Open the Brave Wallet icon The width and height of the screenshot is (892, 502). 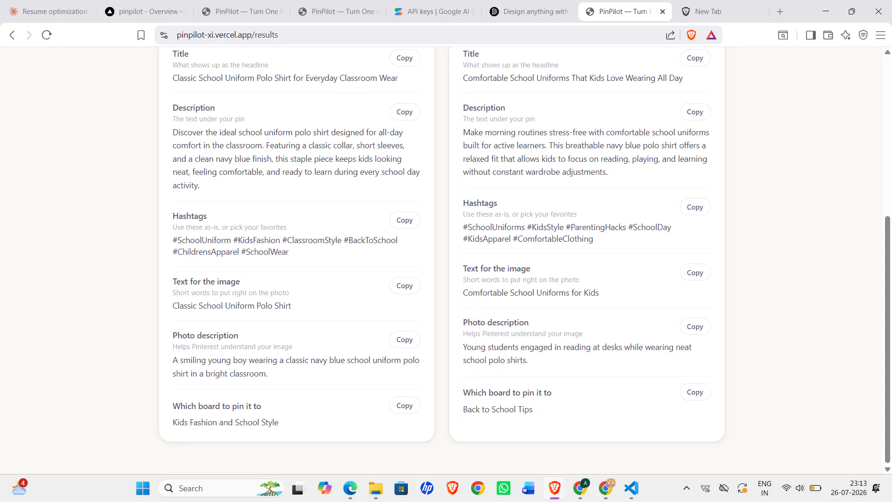(x=828, y=35)
